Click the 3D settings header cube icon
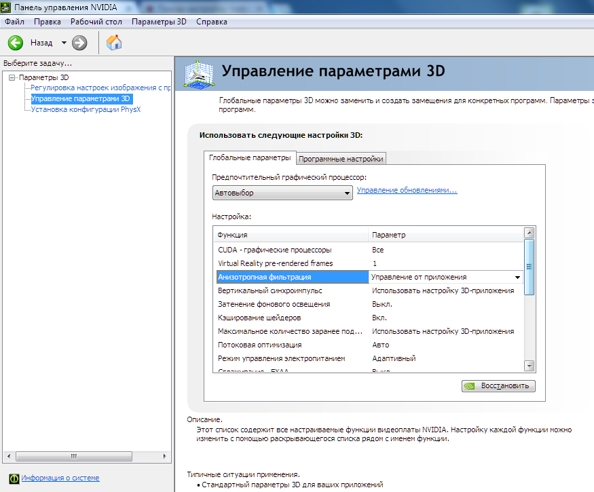594x492 pixels. point(199,74)
